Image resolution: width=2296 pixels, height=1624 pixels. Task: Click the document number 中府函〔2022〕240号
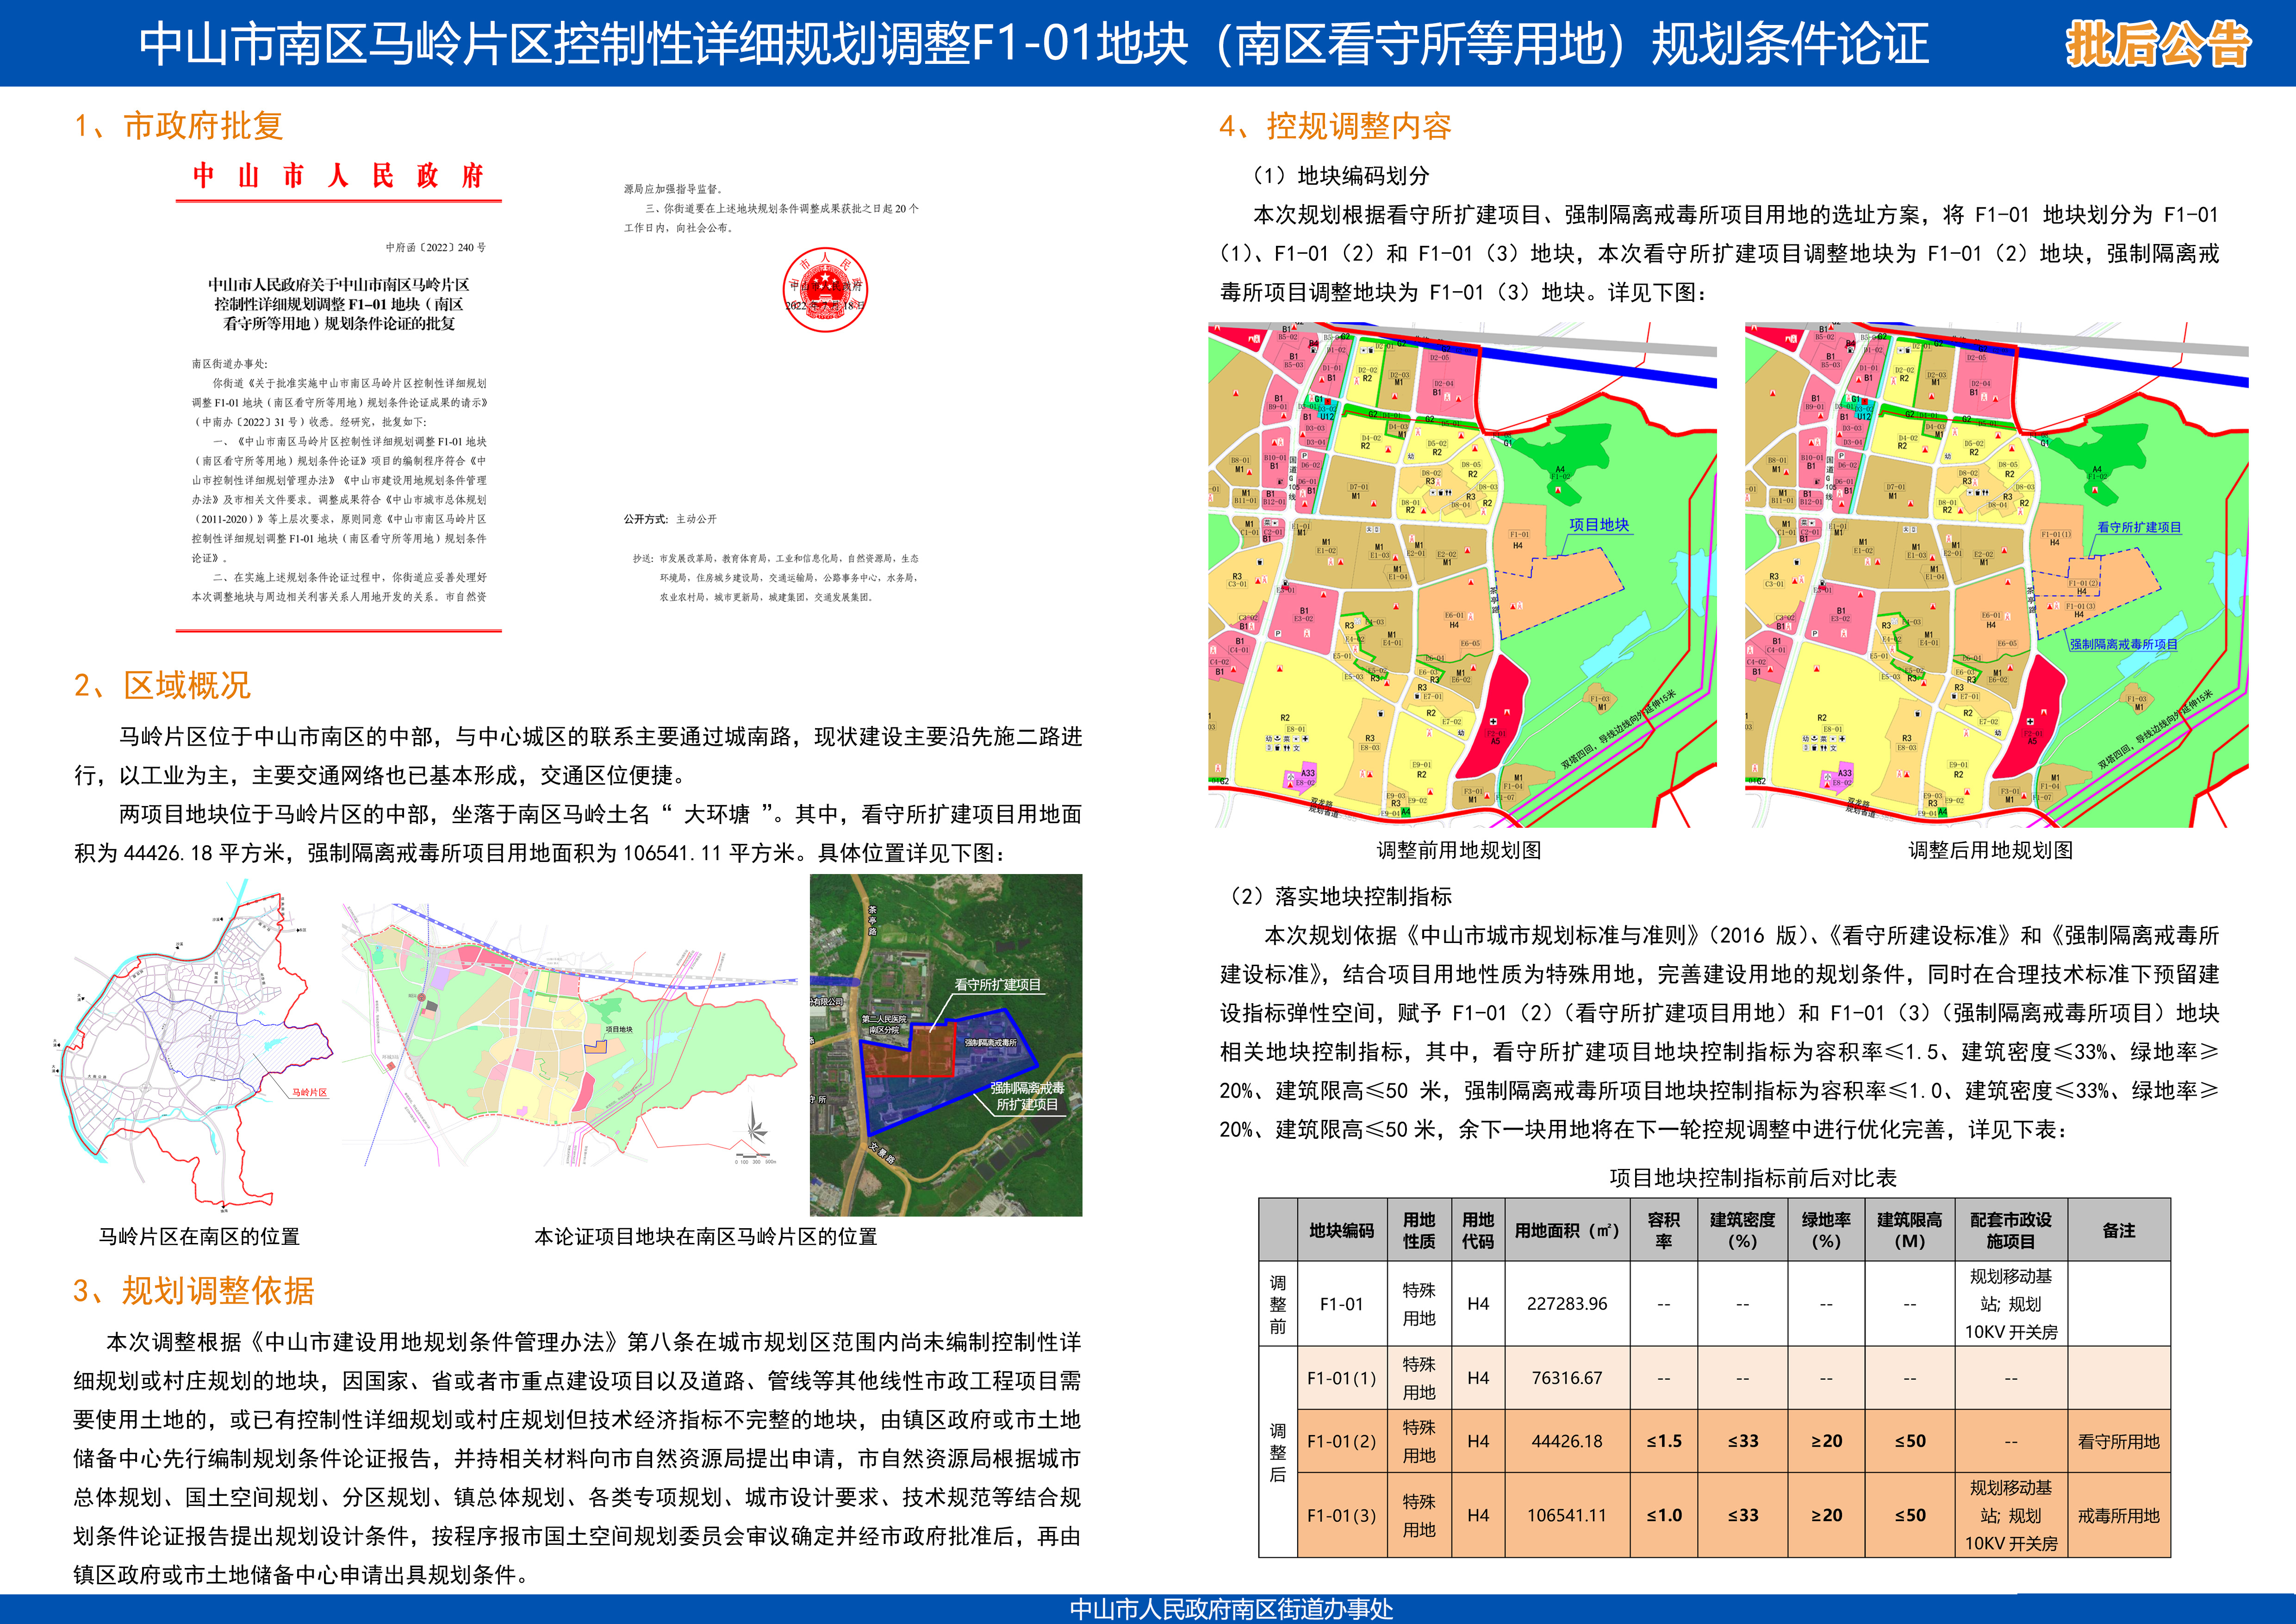click(436, 247)
